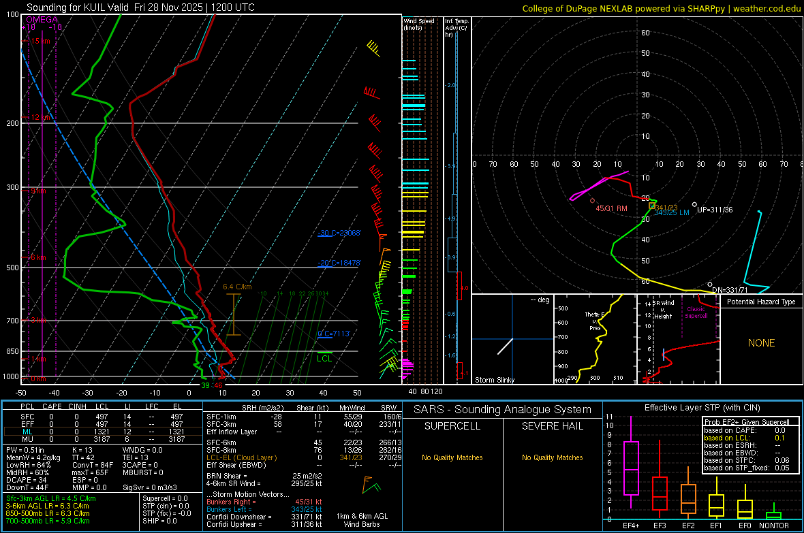
Task: Click the Classic Supercell label
Action: point(696,312)
